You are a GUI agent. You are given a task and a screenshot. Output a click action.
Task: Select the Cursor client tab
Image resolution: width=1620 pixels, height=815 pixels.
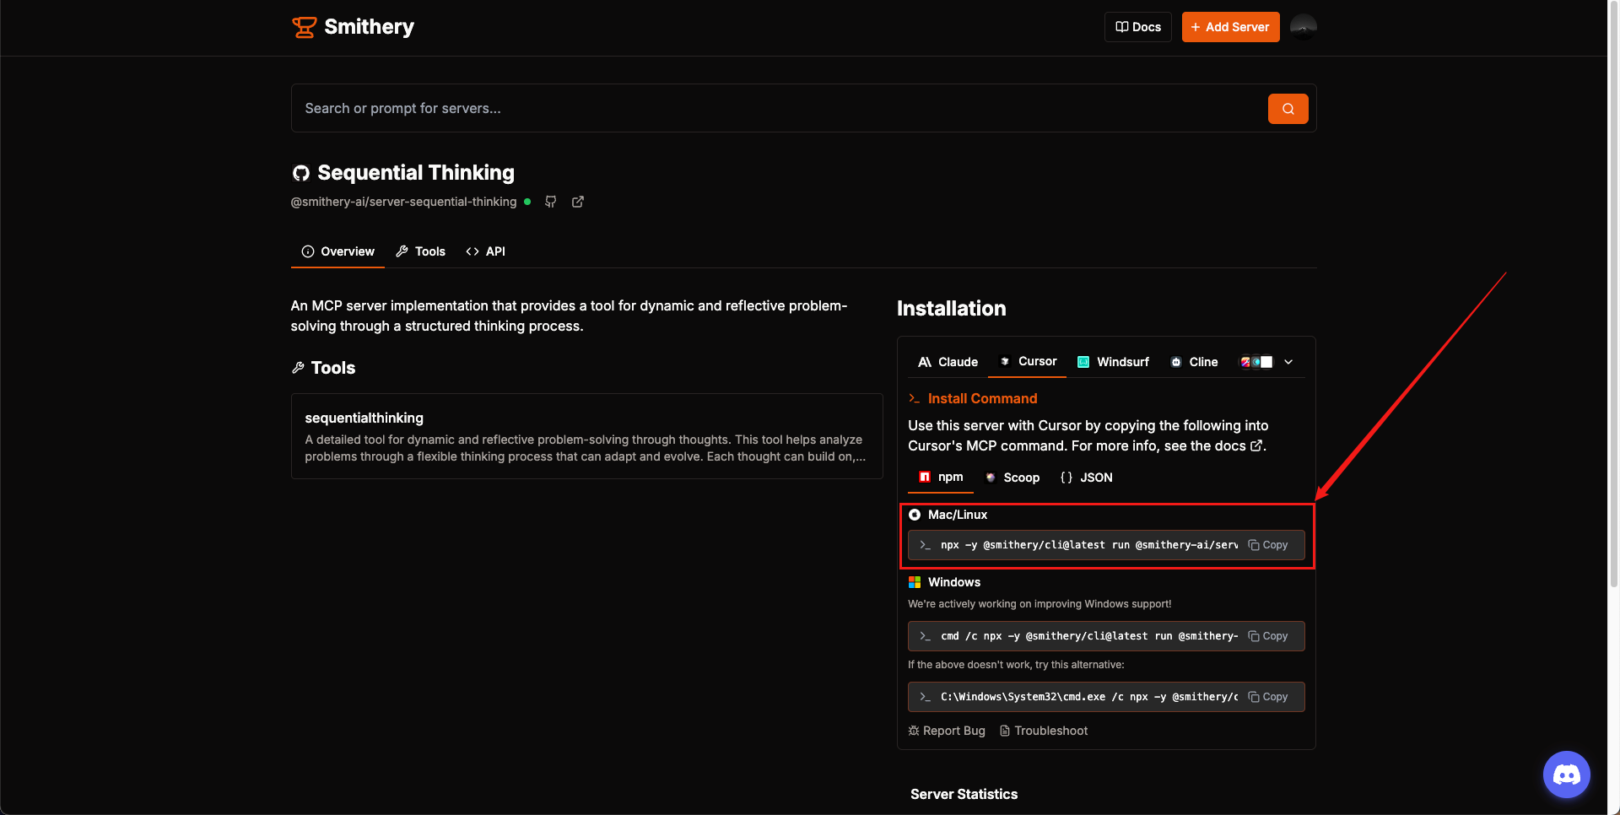[1028, 362]
